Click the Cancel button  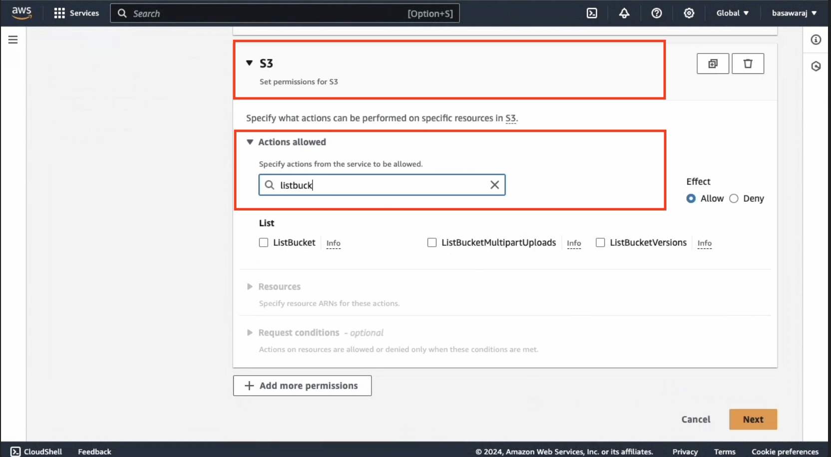[696, 420]
